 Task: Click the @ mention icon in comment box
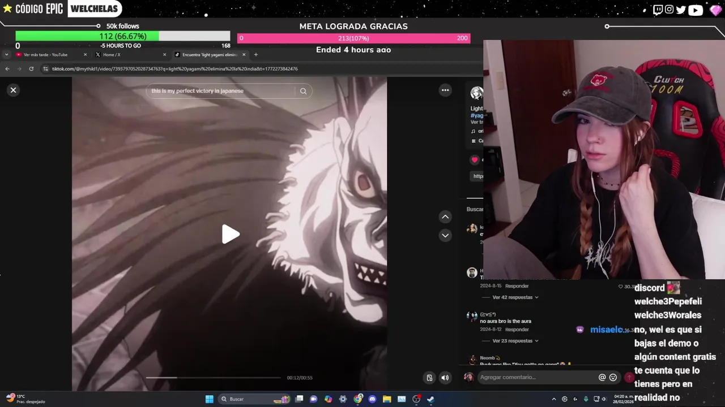pos(602,377)
